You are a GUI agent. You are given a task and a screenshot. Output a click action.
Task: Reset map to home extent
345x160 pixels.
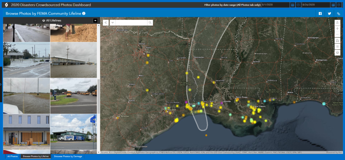tap(338, 41)
